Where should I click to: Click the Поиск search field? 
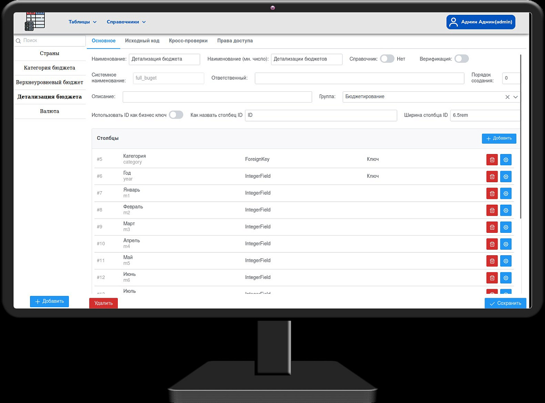(50, 41)
